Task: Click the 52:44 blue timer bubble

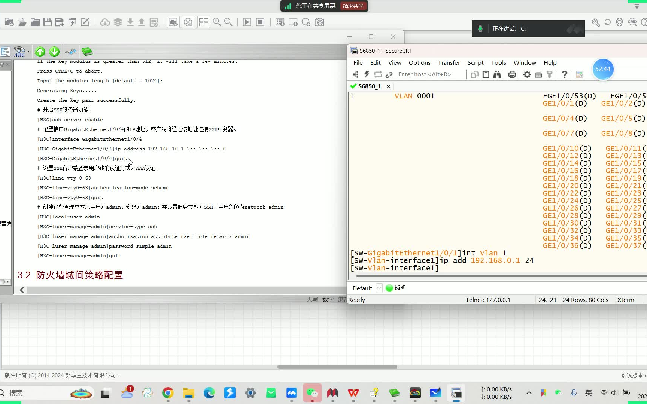Action: pos(603,69)
